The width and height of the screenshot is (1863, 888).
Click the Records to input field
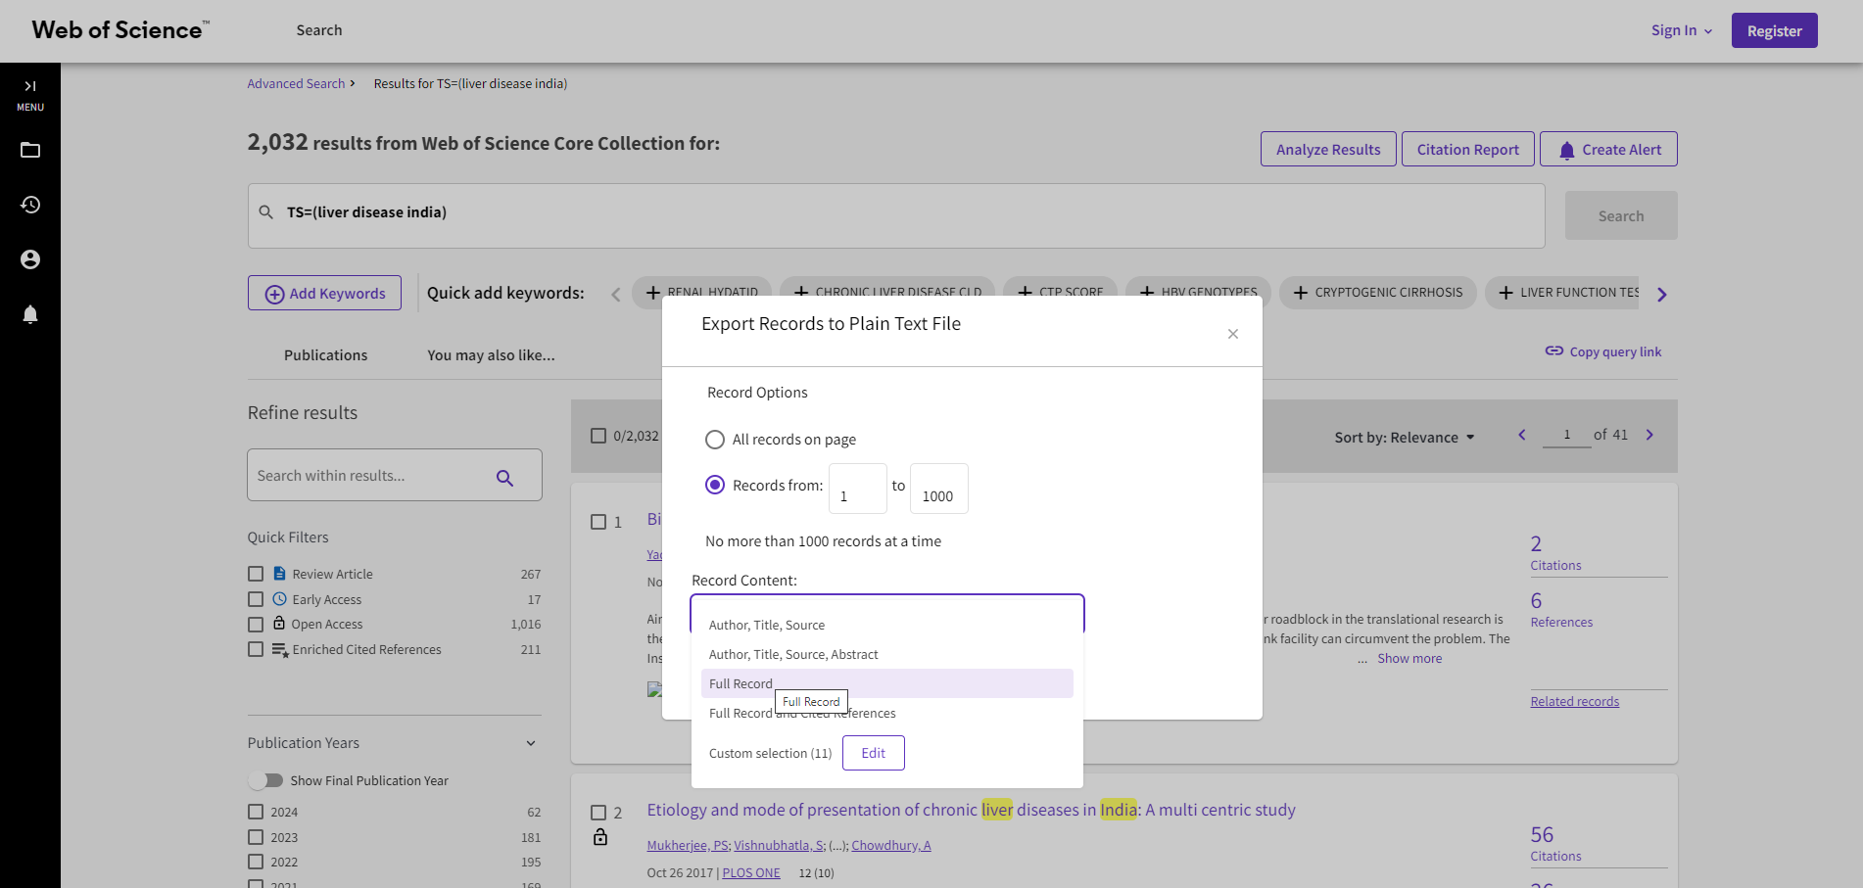pyautogui.click(x=938, y=490)
